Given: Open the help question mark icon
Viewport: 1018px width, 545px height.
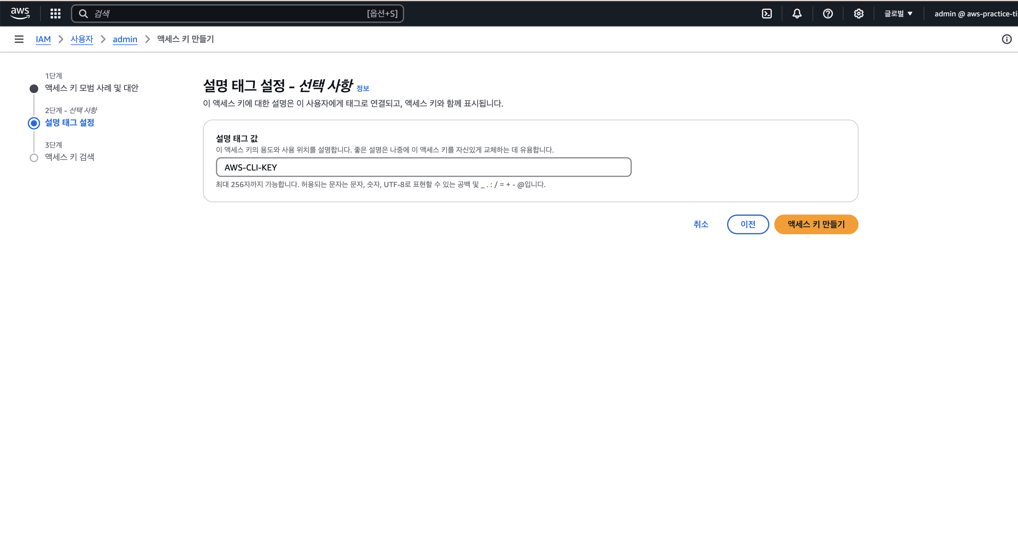Looking at the screenshot, I should (828, 14).
